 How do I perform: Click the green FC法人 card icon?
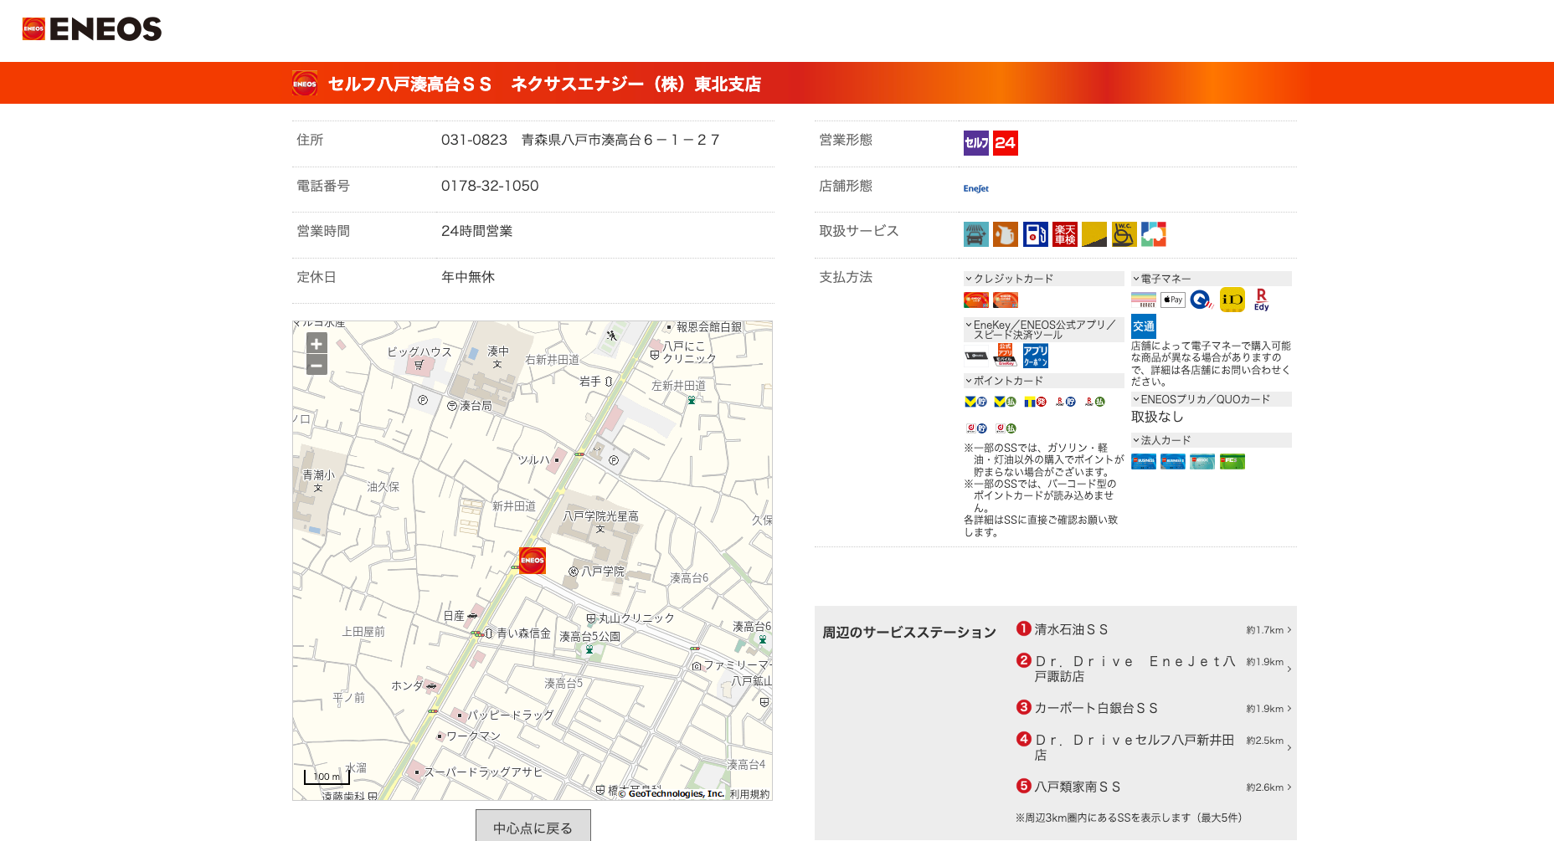(x=1232, y=461)
